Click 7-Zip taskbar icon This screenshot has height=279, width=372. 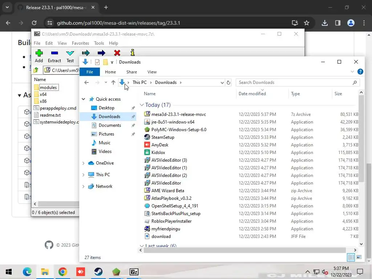pyautogui.click(x=134, y=272)
